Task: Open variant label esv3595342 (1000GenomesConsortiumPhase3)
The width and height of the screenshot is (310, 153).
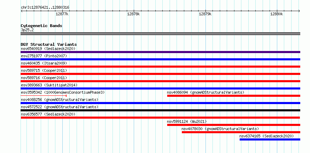Action: coord(63,92)
